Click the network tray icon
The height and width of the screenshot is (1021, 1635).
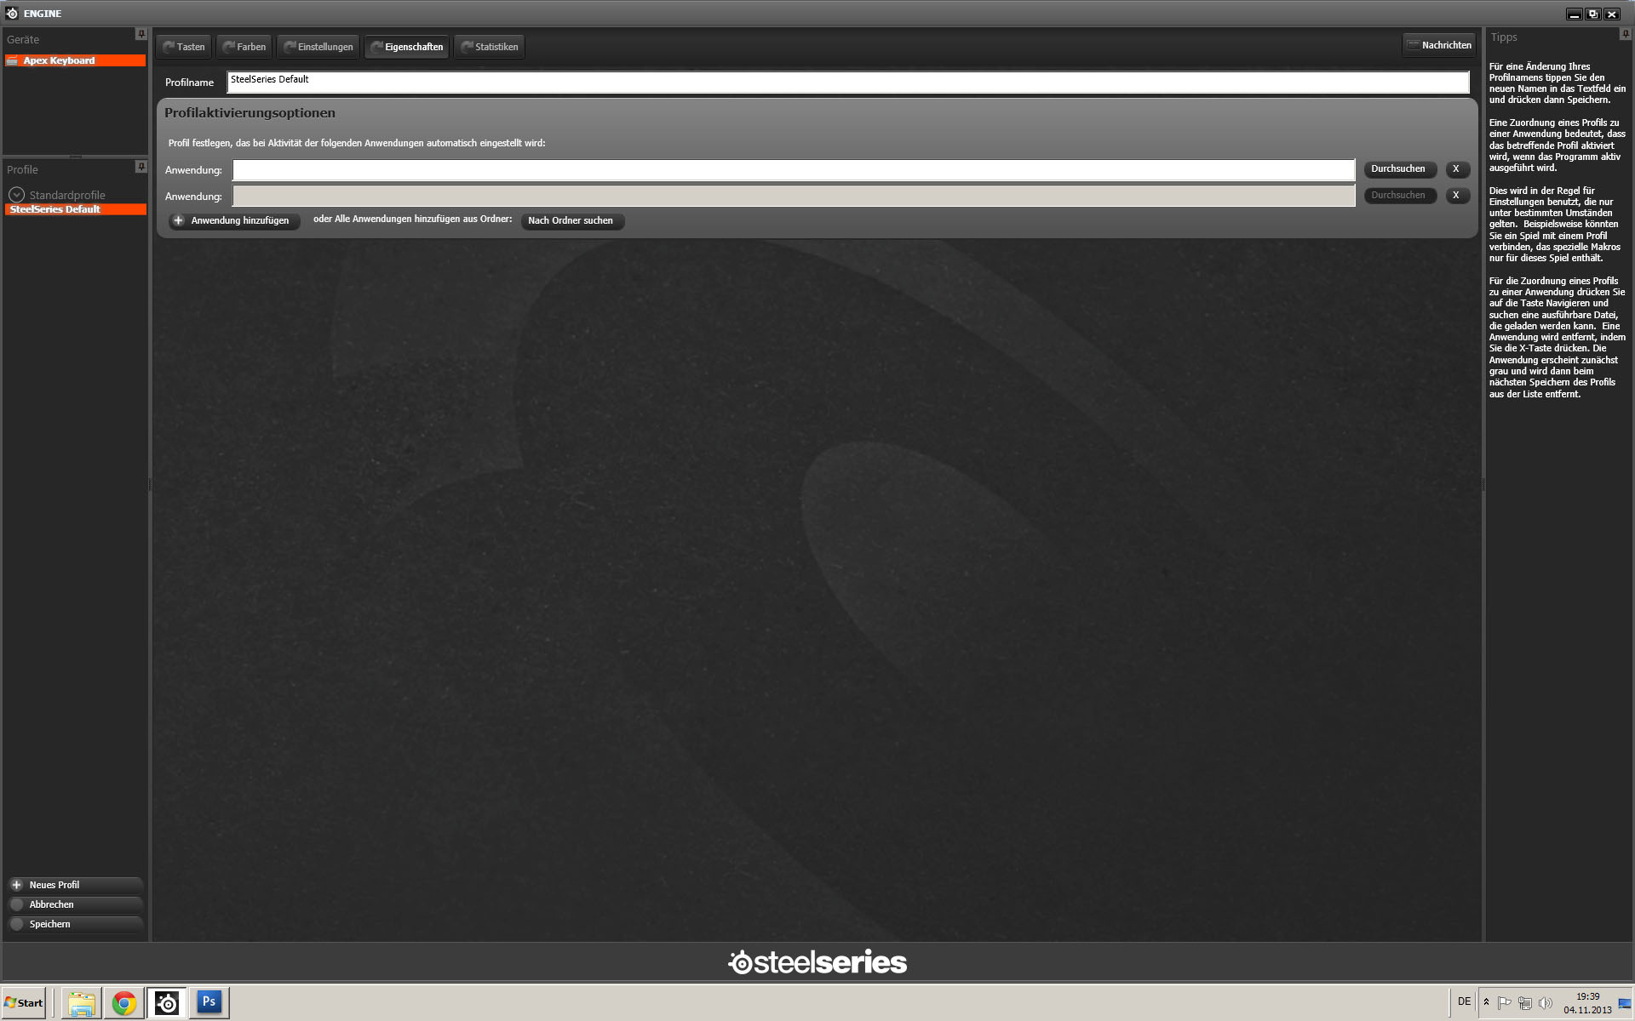click(x=1525, y=1003)
